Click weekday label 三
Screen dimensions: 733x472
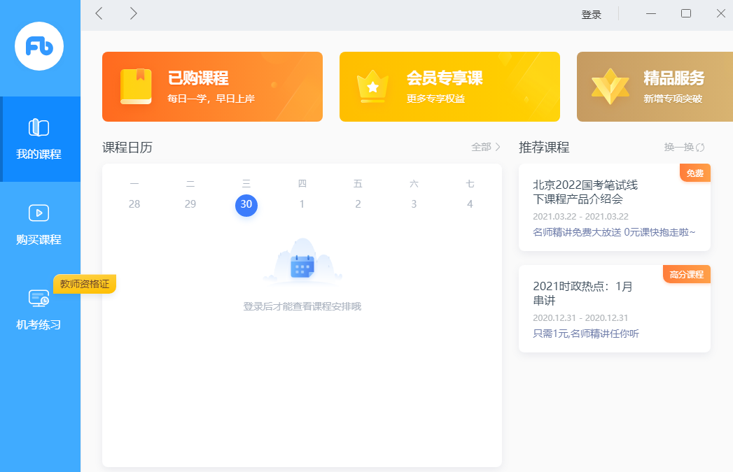tap(246, 183)
